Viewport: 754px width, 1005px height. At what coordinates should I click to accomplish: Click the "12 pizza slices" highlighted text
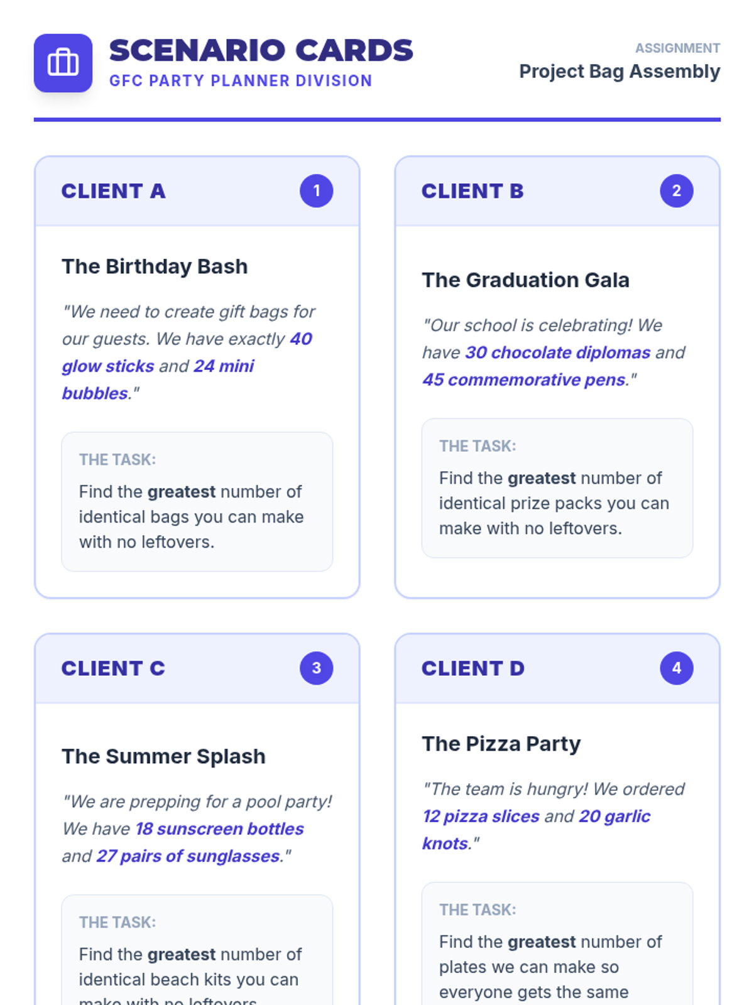pos(481,817)
